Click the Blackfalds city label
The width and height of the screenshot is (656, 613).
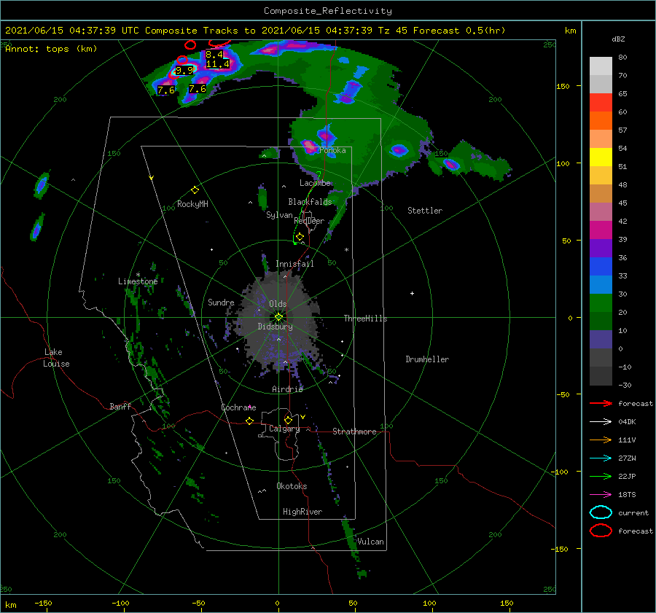(x=310, y=202)
